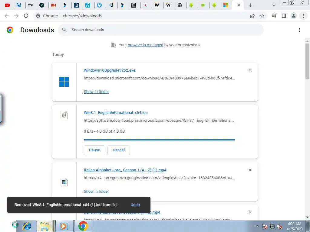The height and width of the screenshot is (232, 310).
Task: Focus the Search downloads field
Action: point(161,30)
